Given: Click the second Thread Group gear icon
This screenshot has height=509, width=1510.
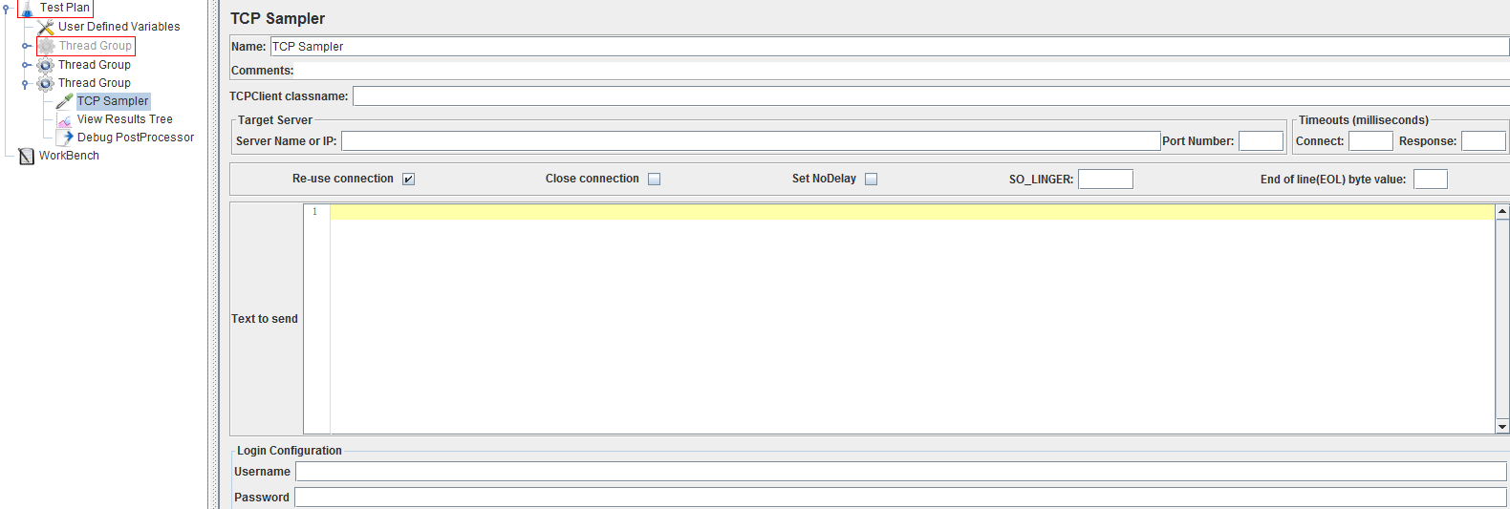Looking at the screenshot, I should coord(46,65).
